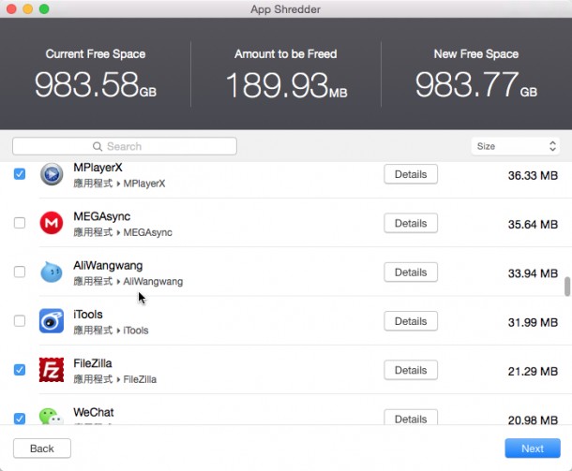
Task: Show Details for FileZilla
Action: (411, 370)
